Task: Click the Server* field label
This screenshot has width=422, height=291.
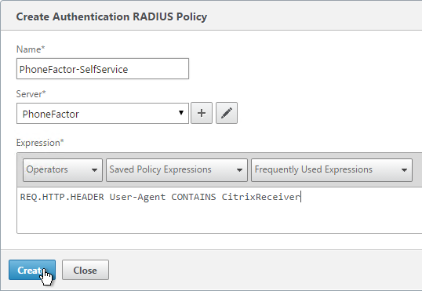Action: click(31, 94)
